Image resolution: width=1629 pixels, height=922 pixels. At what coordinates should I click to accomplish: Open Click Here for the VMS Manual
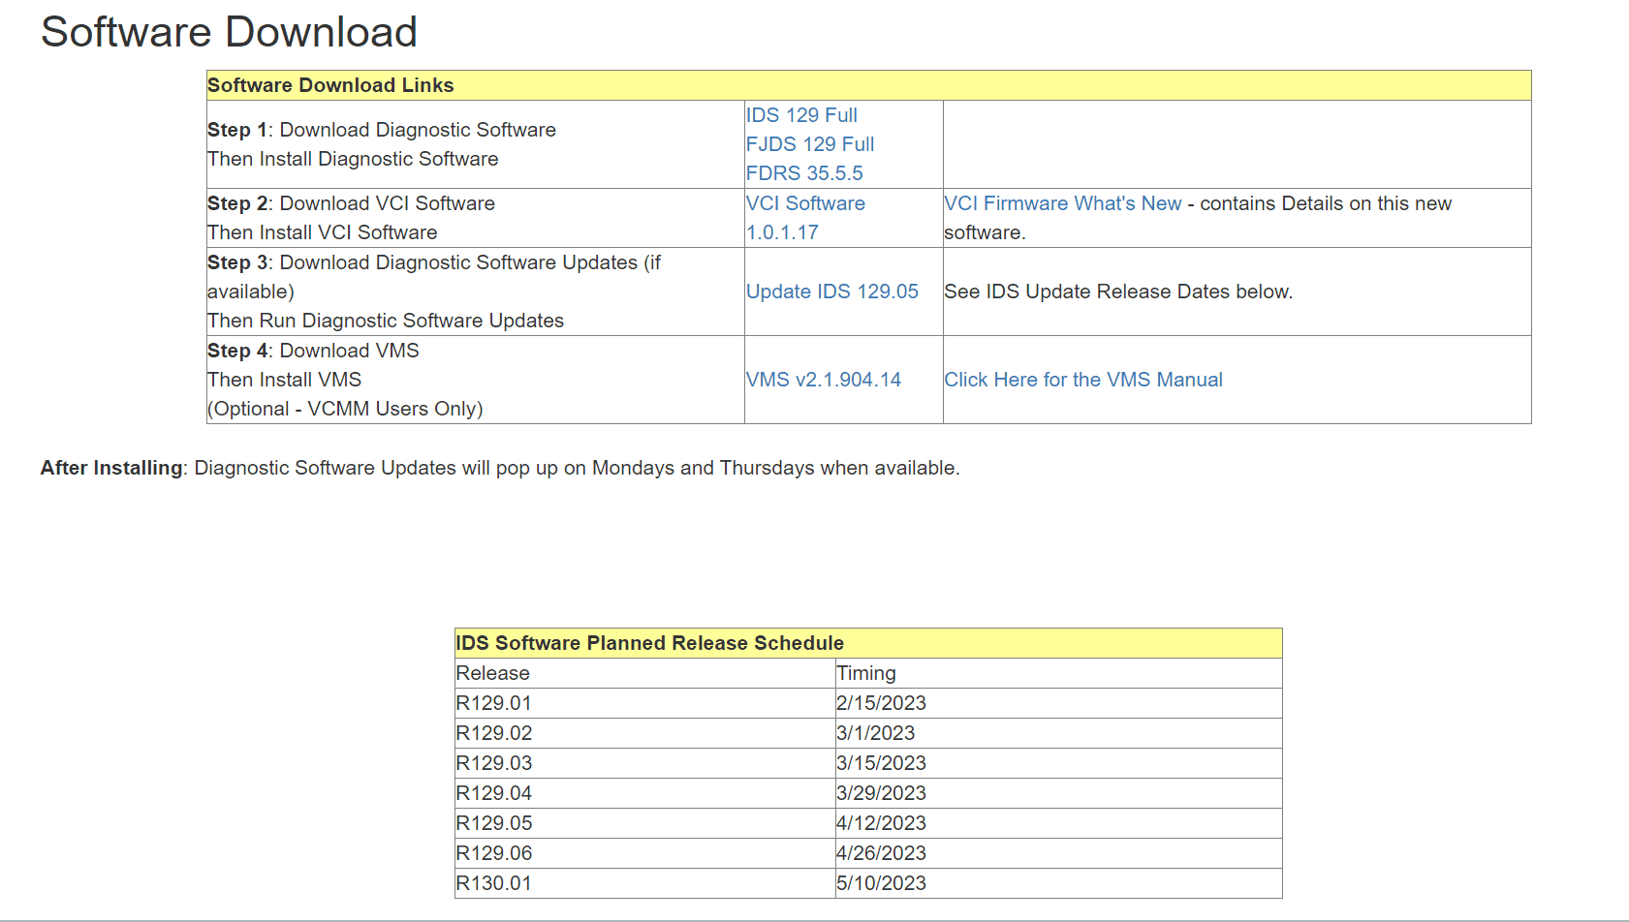coord(1082,380)
